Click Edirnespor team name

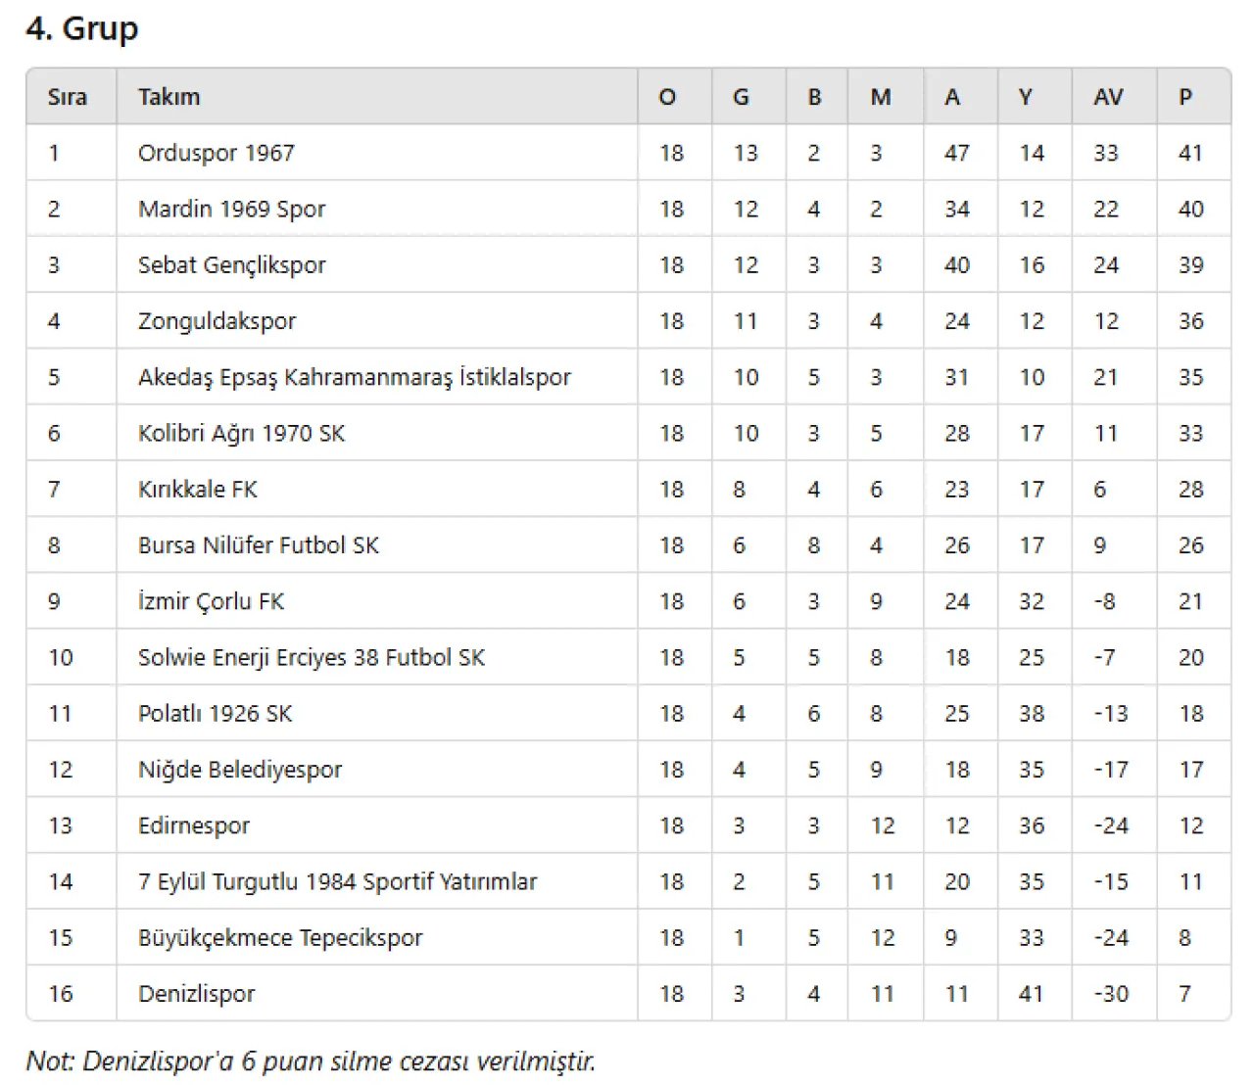pos(194,826)
